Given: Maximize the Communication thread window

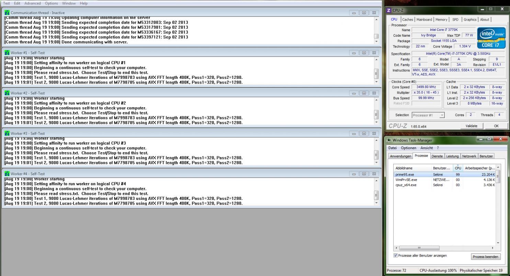Looking at the screenshot, I should pos(364,13).
